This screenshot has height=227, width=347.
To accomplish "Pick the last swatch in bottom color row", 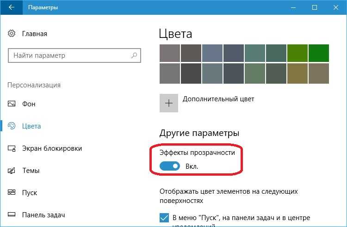I will 319,74.
